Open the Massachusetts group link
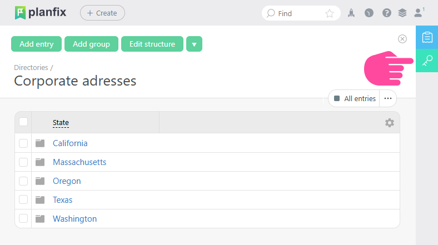 79,162
